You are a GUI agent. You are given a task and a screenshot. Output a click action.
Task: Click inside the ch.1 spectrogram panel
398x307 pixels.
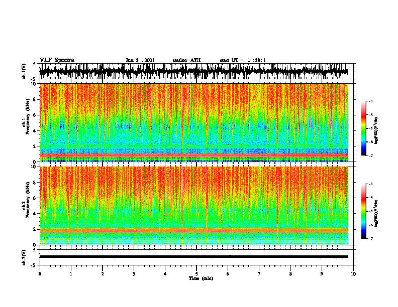[x=193, y=122]
